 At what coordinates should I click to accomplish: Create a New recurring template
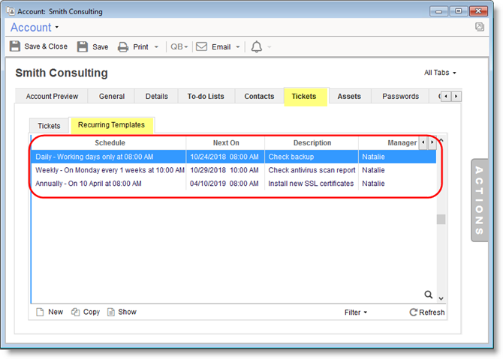50,312
